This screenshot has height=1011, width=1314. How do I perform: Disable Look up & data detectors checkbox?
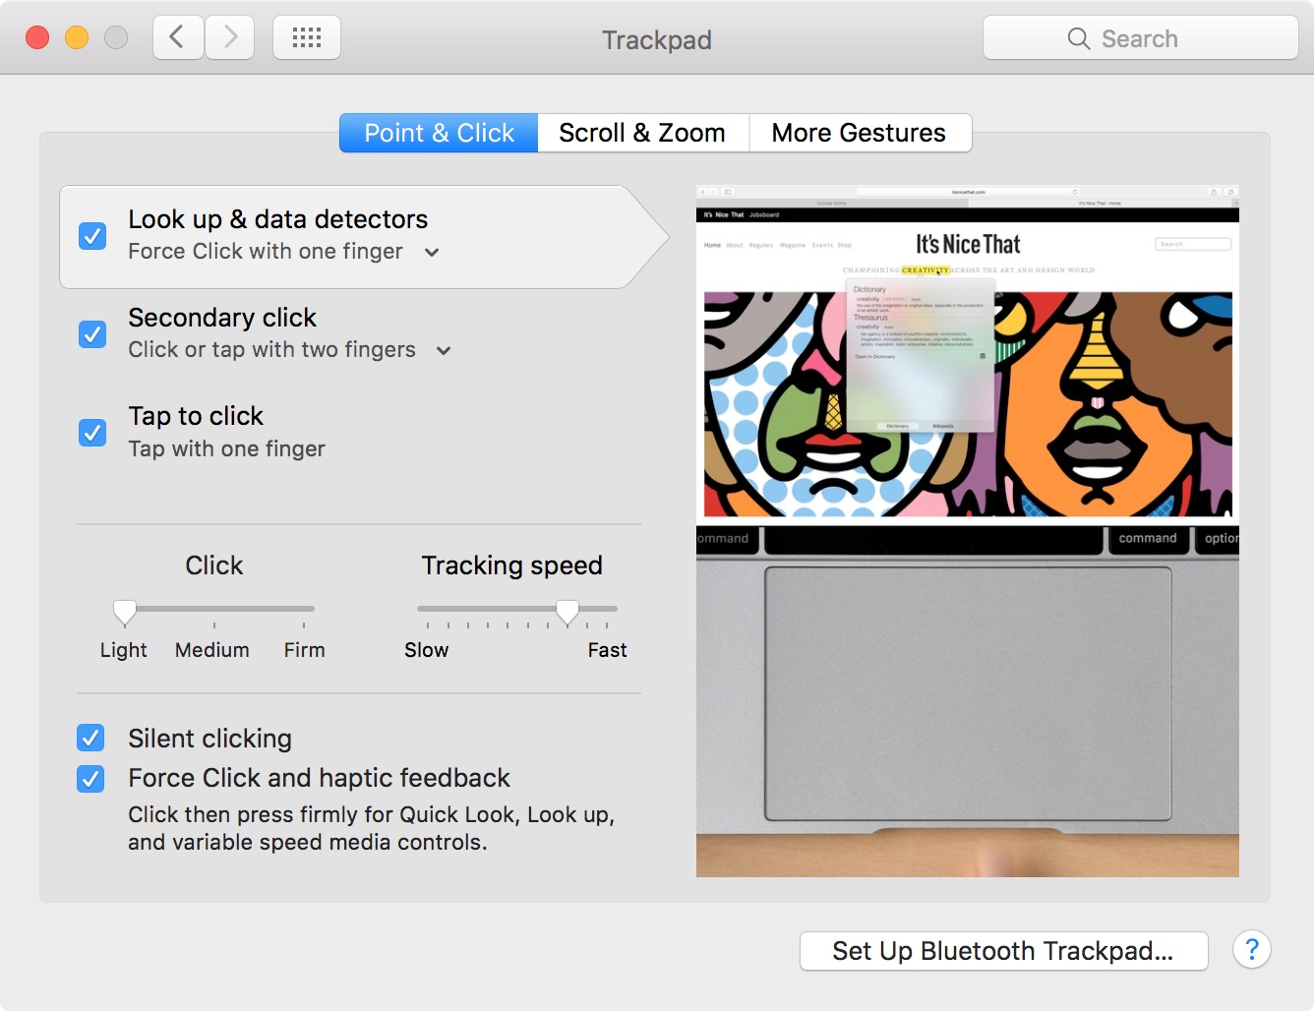point(92,236)
